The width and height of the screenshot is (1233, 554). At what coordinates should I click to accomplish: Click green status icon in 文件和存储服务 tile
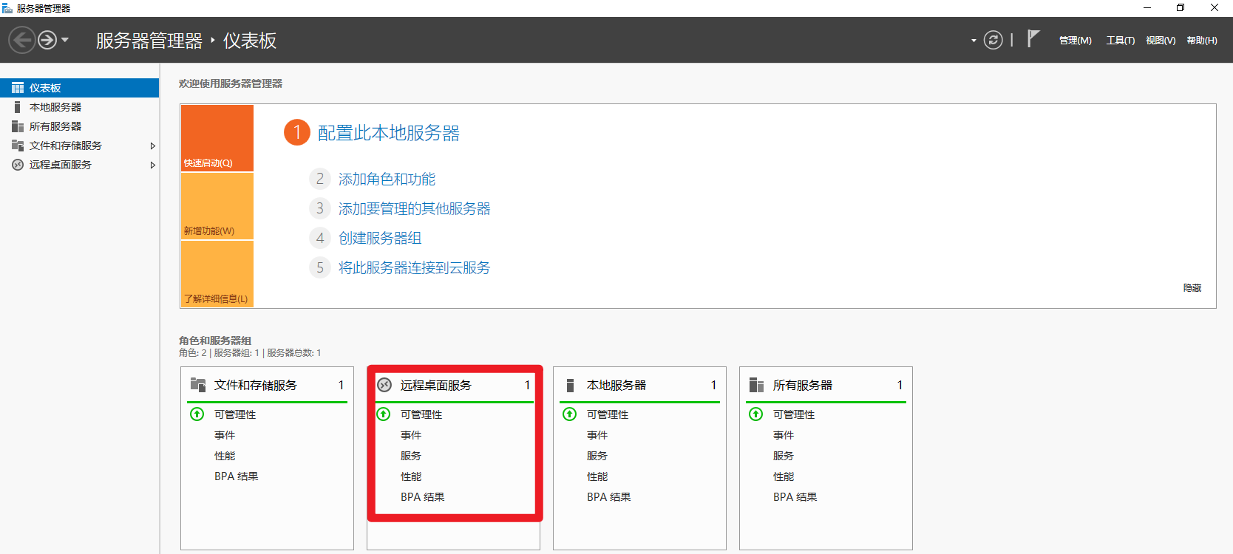click(197, 414)
